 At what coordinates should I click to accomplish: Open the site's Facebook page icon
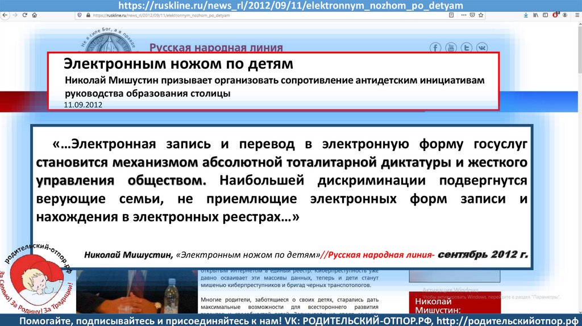(x=435, y=48)
